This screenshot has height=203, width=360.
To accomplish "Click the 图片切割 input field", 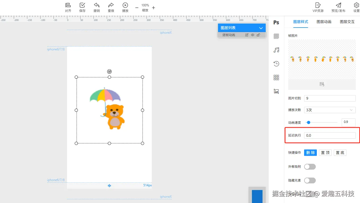I will click(x=330, y=98).
